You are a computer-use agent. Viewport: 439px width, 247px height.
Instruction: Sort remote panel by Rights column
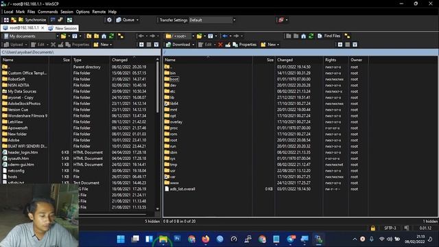335,60
